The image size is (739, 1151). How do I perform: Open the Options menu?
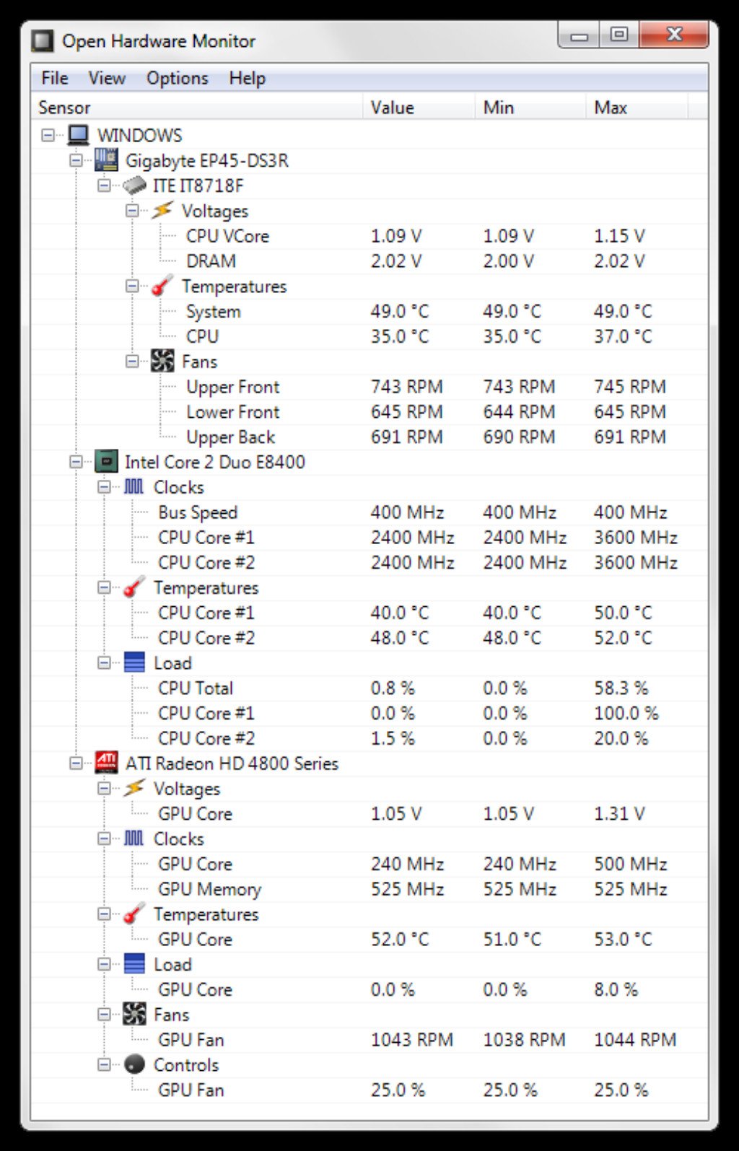point(178,78)
